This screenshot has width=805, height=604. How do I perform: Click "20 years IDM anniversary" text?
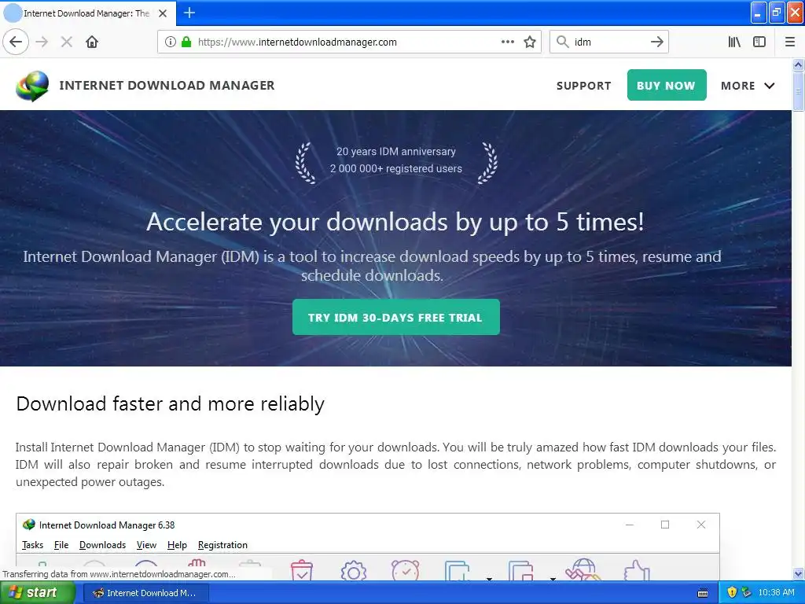point(396,152)
